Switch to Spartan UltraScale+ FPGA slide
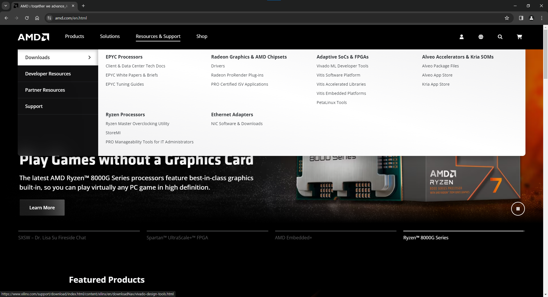The image size is (548, 297). click(x=207, y=236)
